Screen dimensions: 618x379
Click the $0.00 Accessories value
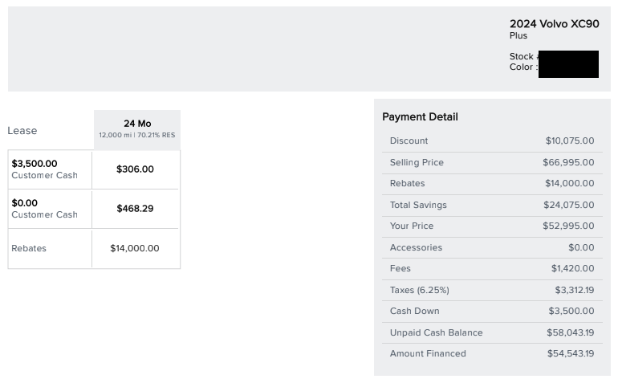581,247
